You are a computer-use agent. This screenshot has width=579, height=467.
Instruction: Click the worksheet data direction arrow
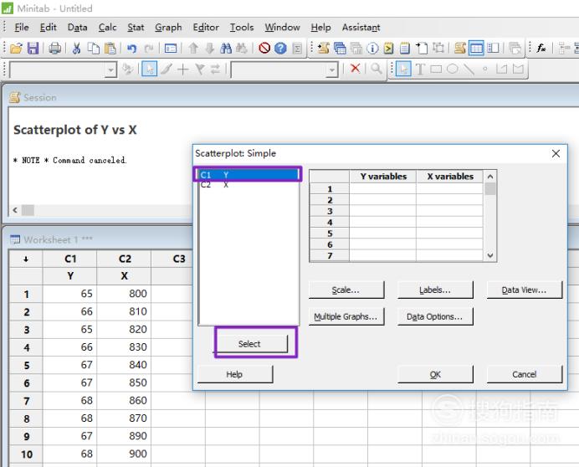point(26,259)
